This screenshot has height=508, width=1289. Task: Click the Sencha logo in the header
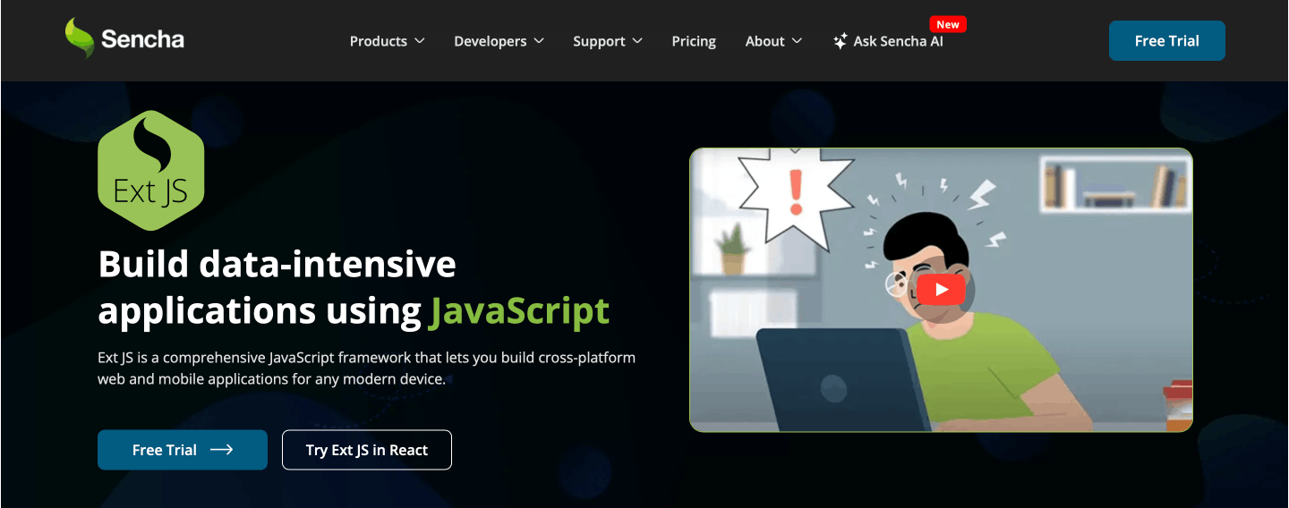(124, 39)
